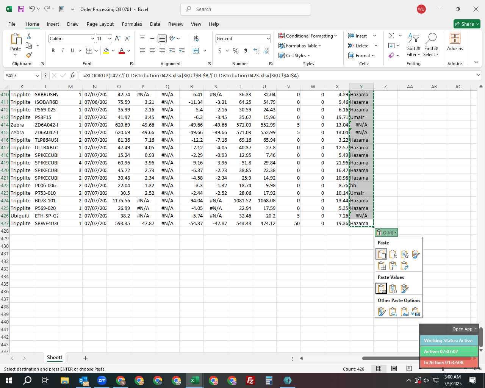Screen dimensions: 485x388
Task: Click Decrease Font Size icon
Action: pos(127,39)
